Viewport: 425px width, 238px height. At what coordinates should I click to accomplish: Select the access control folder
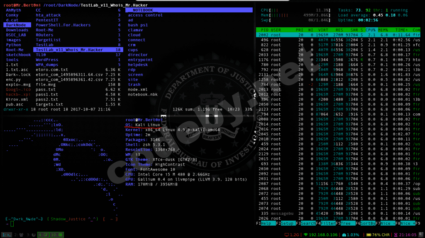pos(145,15)
